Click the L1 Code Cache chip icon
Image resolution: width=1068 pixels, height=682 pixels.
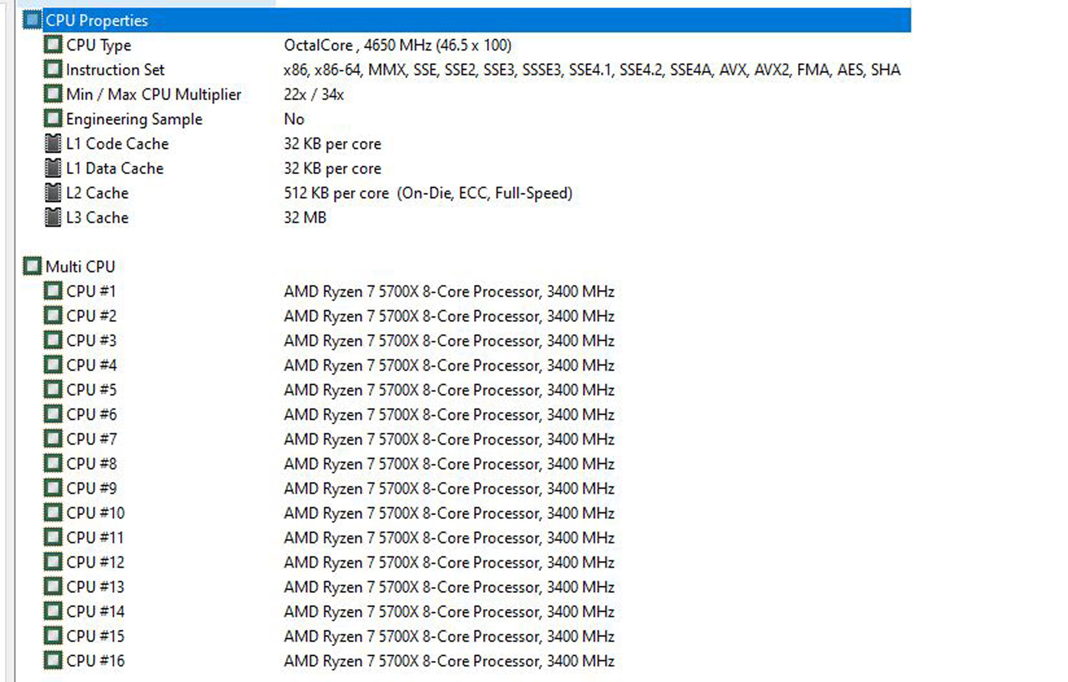pos(53,143)
